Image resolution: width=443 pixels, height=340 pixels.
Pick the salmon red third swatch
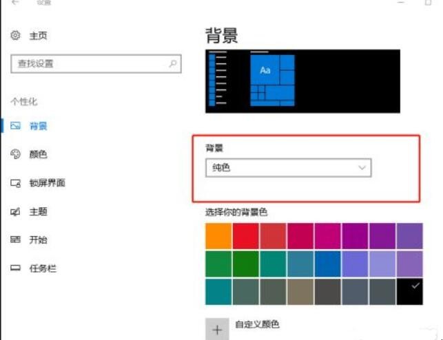click(273, 236)
